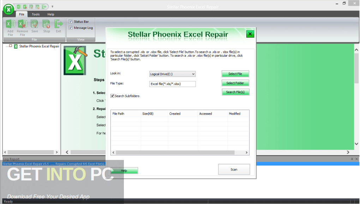This screenshot has height=204, width=360.
Task: Click the file list horizontal scrollbar thumb
Action: 175,153
